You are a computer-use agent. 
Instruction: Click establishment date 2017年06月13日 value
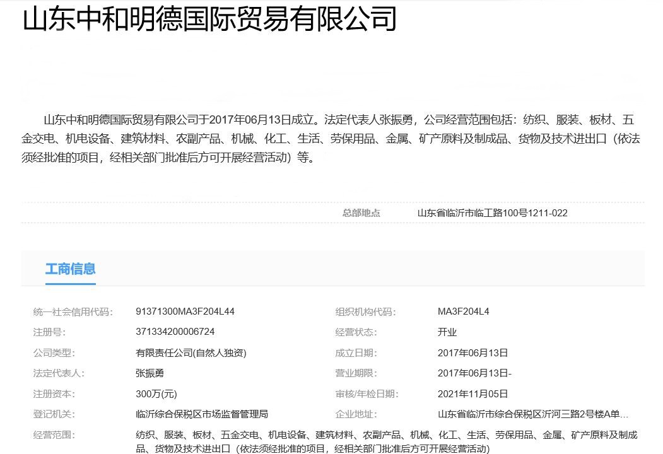pyautogui.click(x=472, y=352)
